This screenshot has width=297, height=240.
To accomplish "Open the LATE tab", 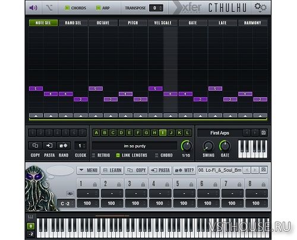I will tap(223, 23).
